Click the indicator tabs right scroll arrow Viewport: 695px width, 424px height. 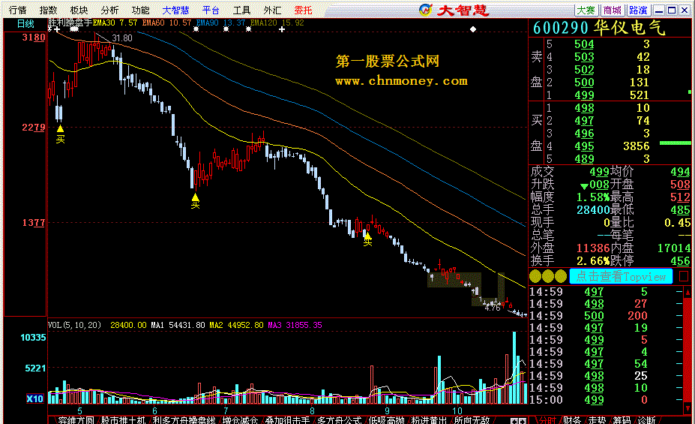click(x=522, y=421)
